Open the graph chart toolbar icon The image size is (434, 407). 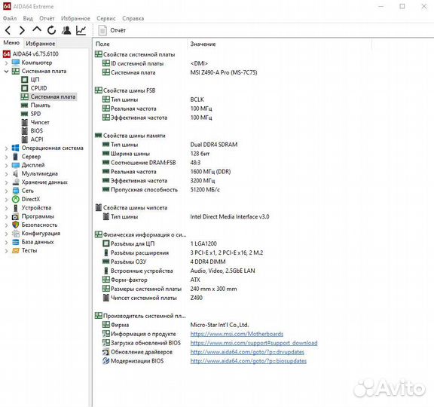point(81,30)
